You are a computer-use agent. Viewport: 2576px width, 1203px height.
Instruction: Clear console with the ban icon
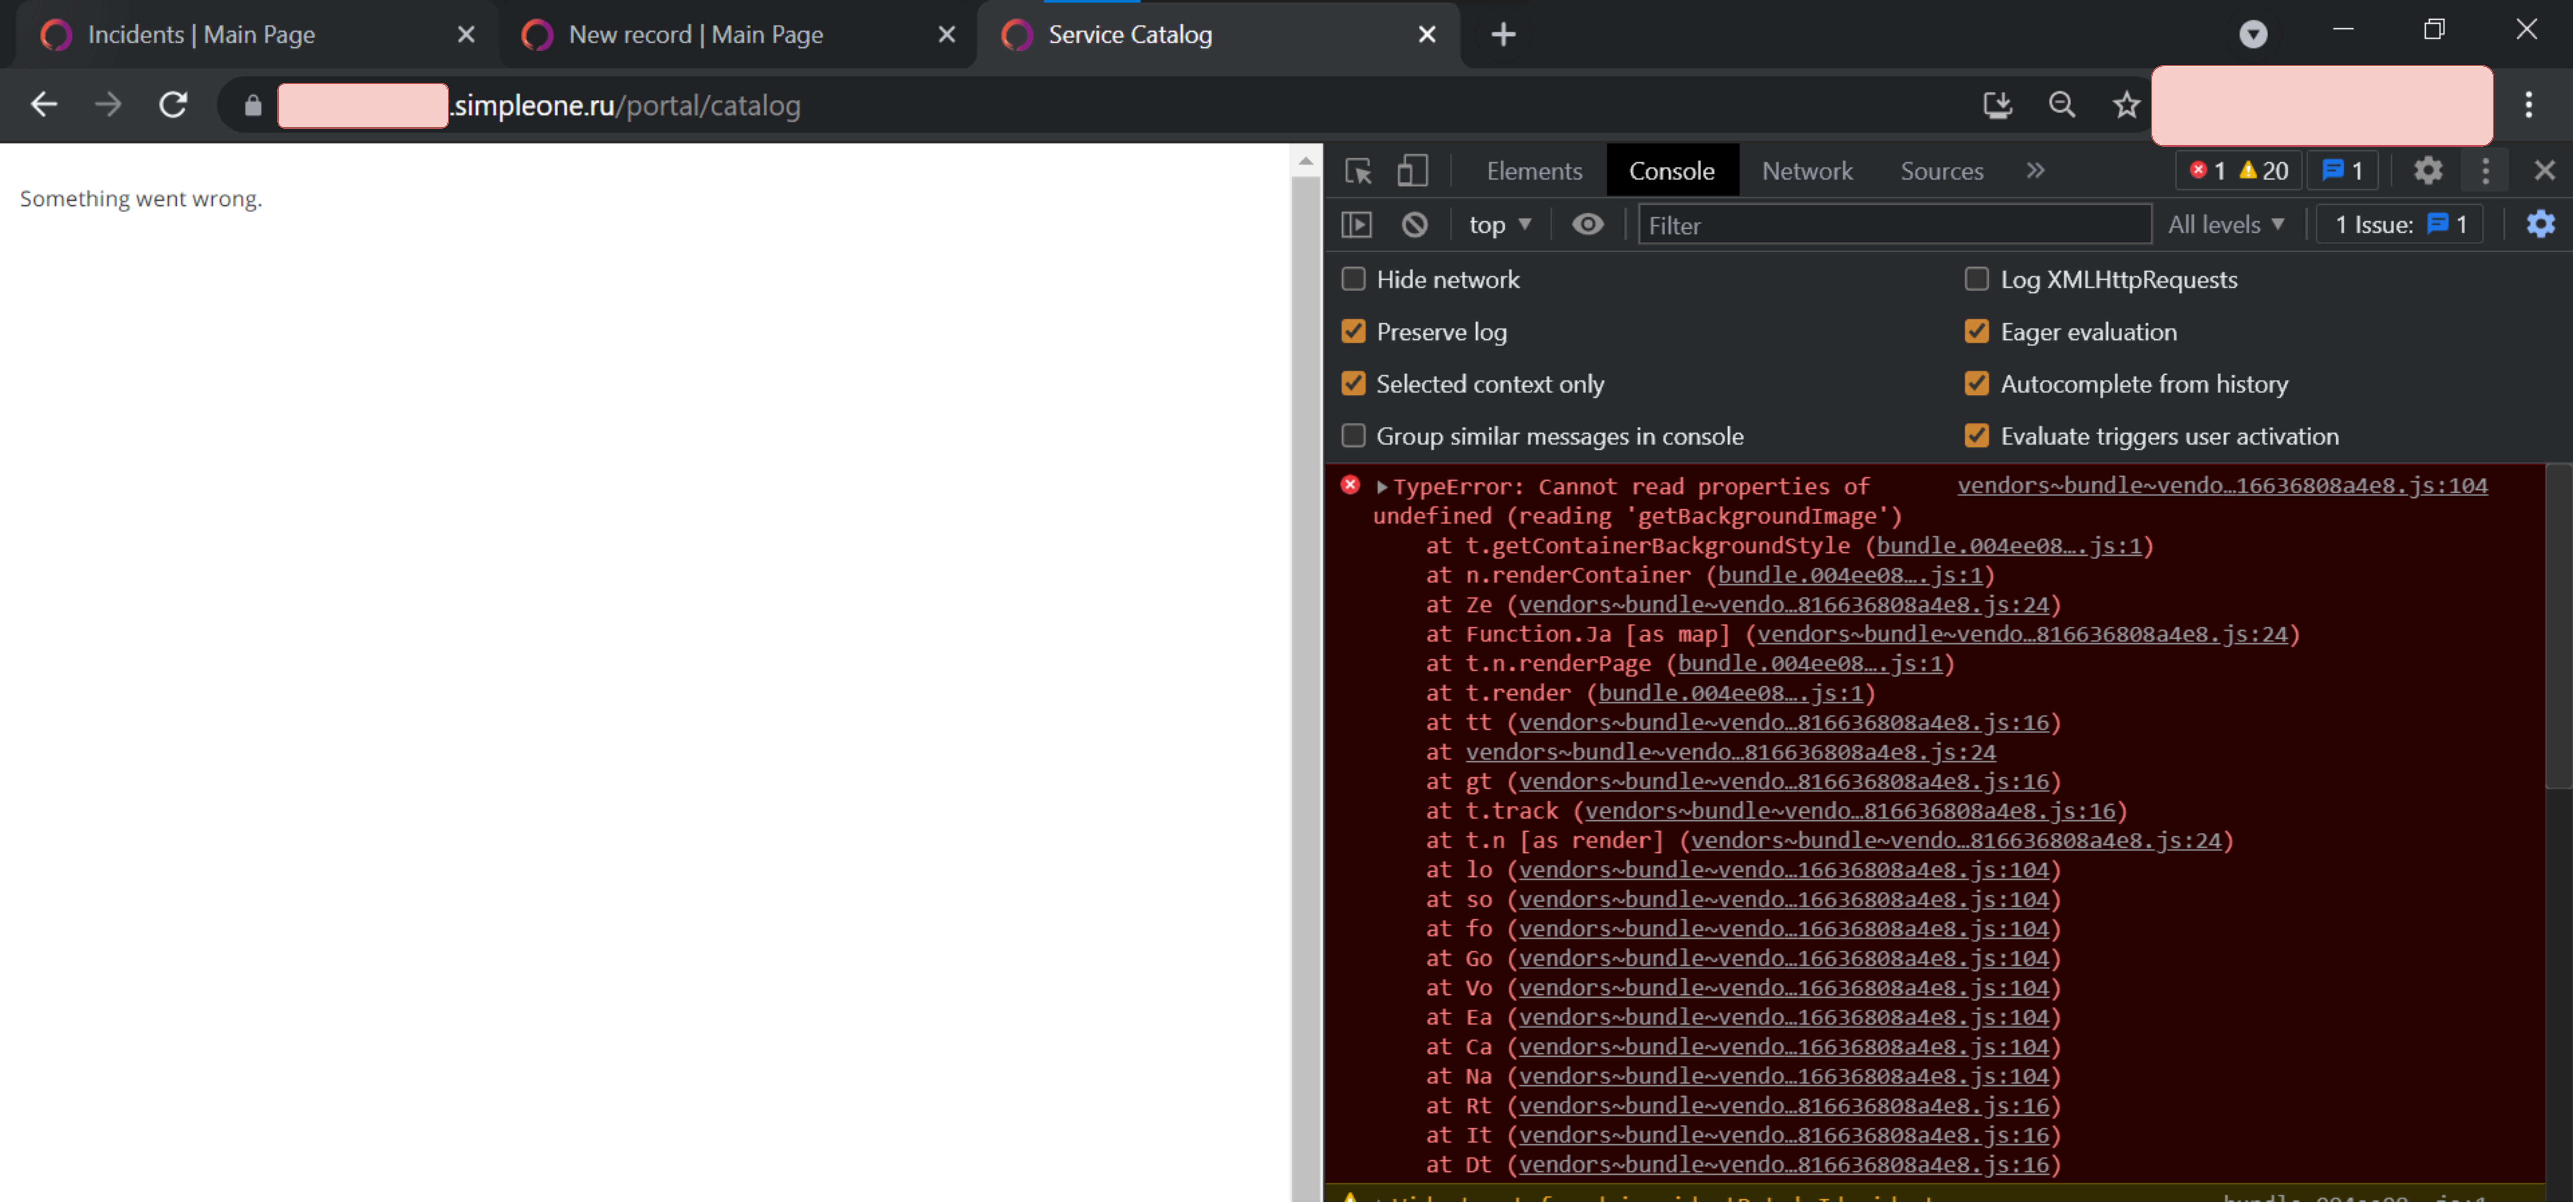click(x=1414, y=225)
